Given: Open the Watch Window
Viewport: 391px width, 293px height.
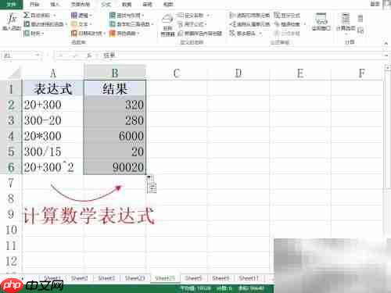Looking at the screenshot, I should tap(321, 22).
